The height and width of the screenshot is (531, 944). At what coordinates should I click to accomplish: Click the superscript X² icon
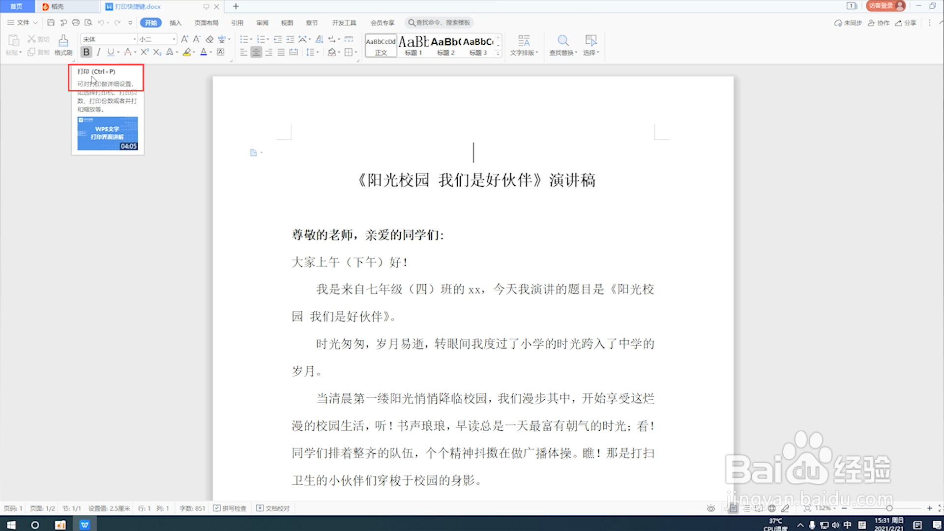(144, 52)
